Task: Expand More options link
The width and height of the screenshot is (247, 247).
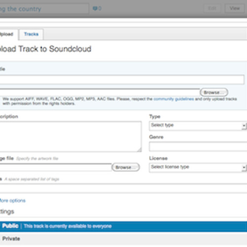Action: pyautogui.click(x=12, y=201)
